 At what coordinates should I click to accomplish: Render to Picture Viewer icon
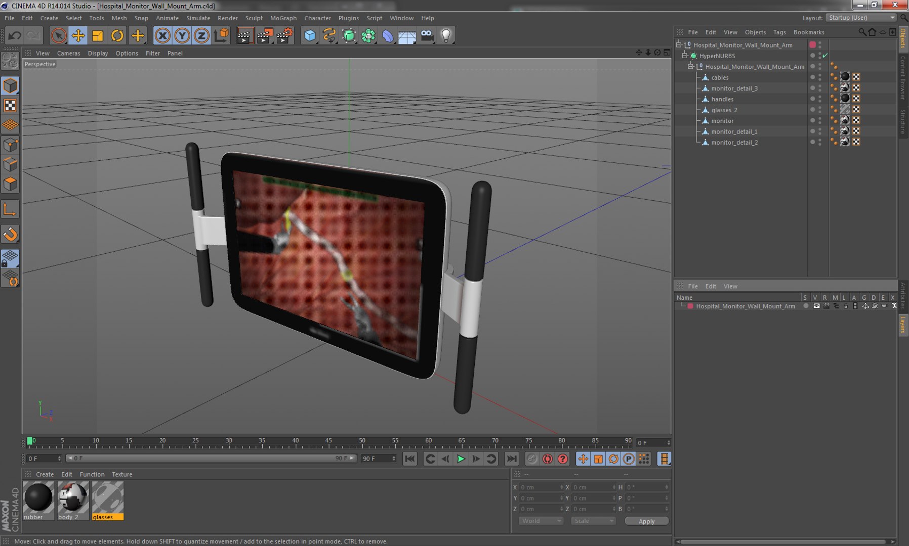(265, 35)
